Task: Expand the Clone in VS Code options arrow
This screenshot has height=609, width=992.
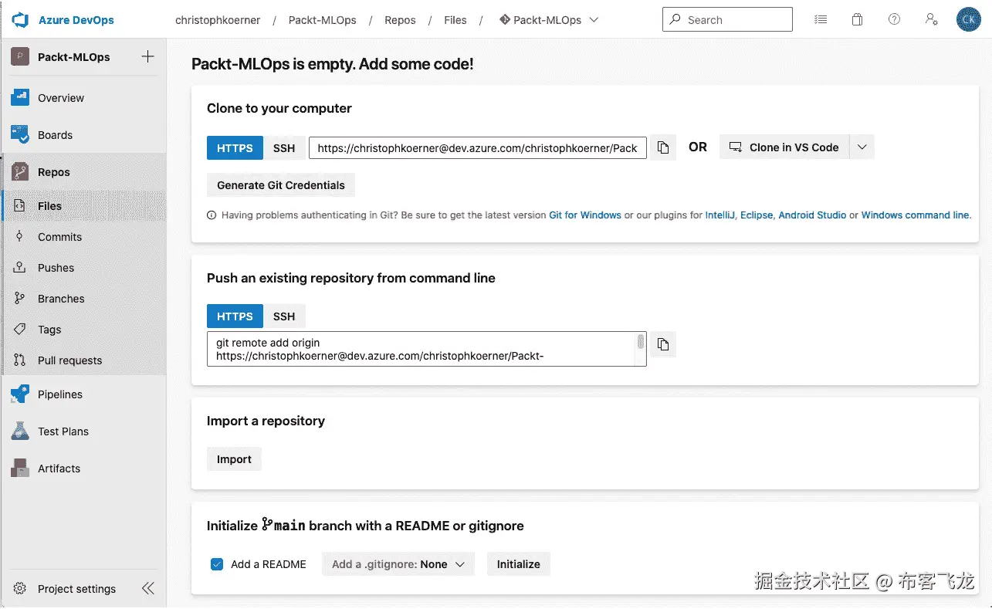Action: [862, 147]
